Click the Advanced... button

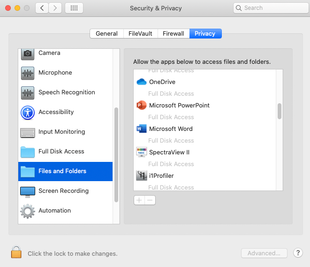[264, 253]
